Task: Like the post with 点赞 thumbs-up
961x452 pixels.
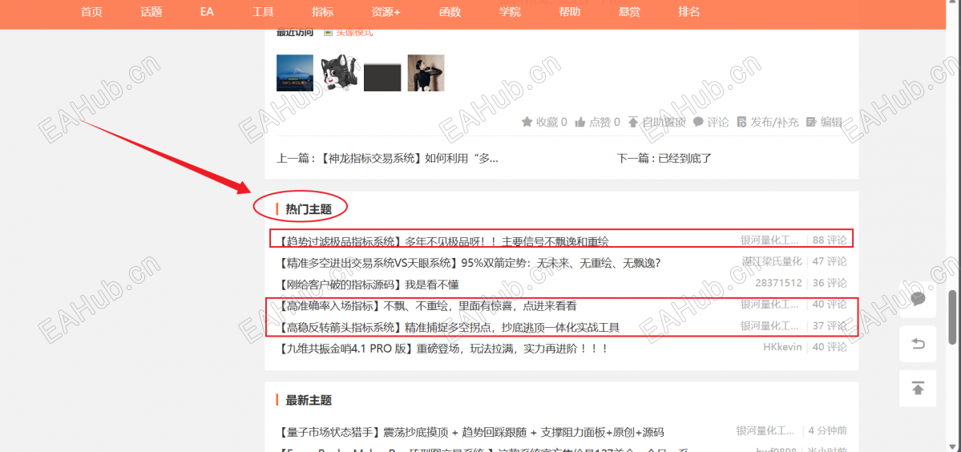Action: (579, 122)
